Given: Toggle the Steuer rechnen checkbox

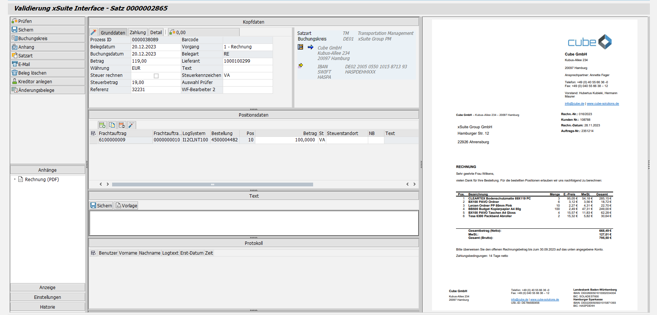Looking at the screenshot, I should [x=156, y=76].
